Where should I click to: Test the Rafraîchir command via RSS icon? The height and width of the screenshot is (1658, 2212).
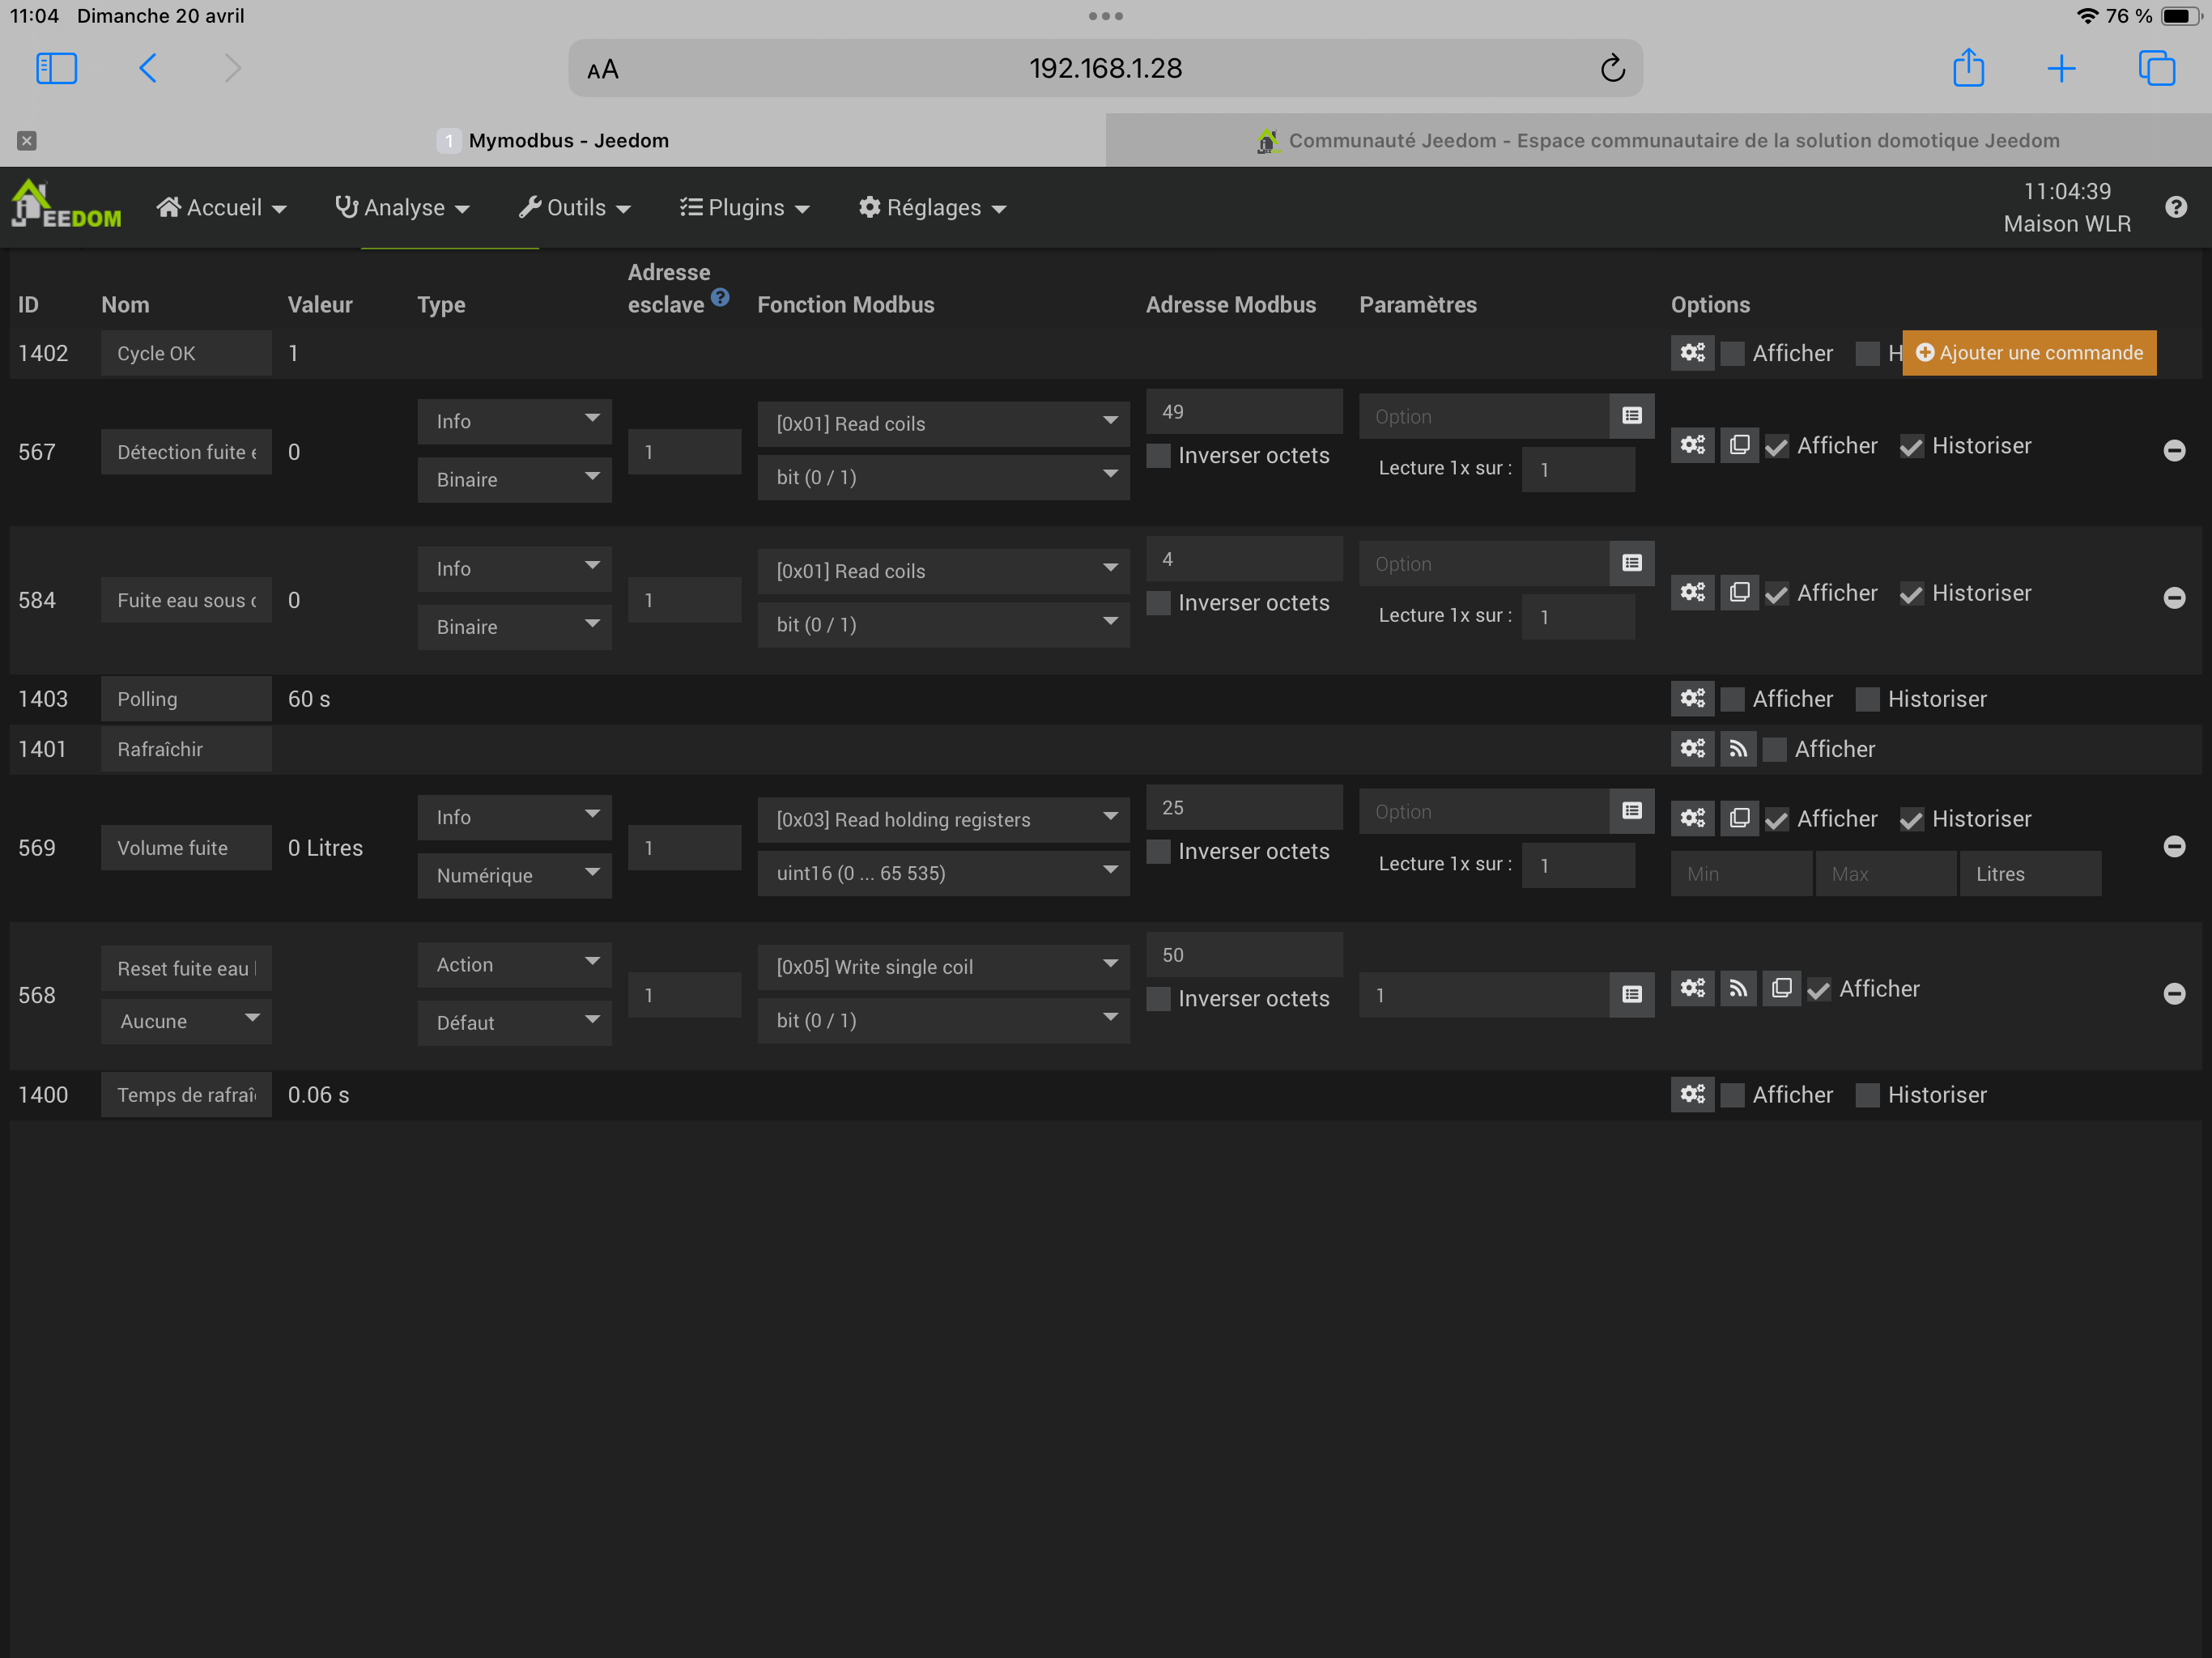(1738, 749)
